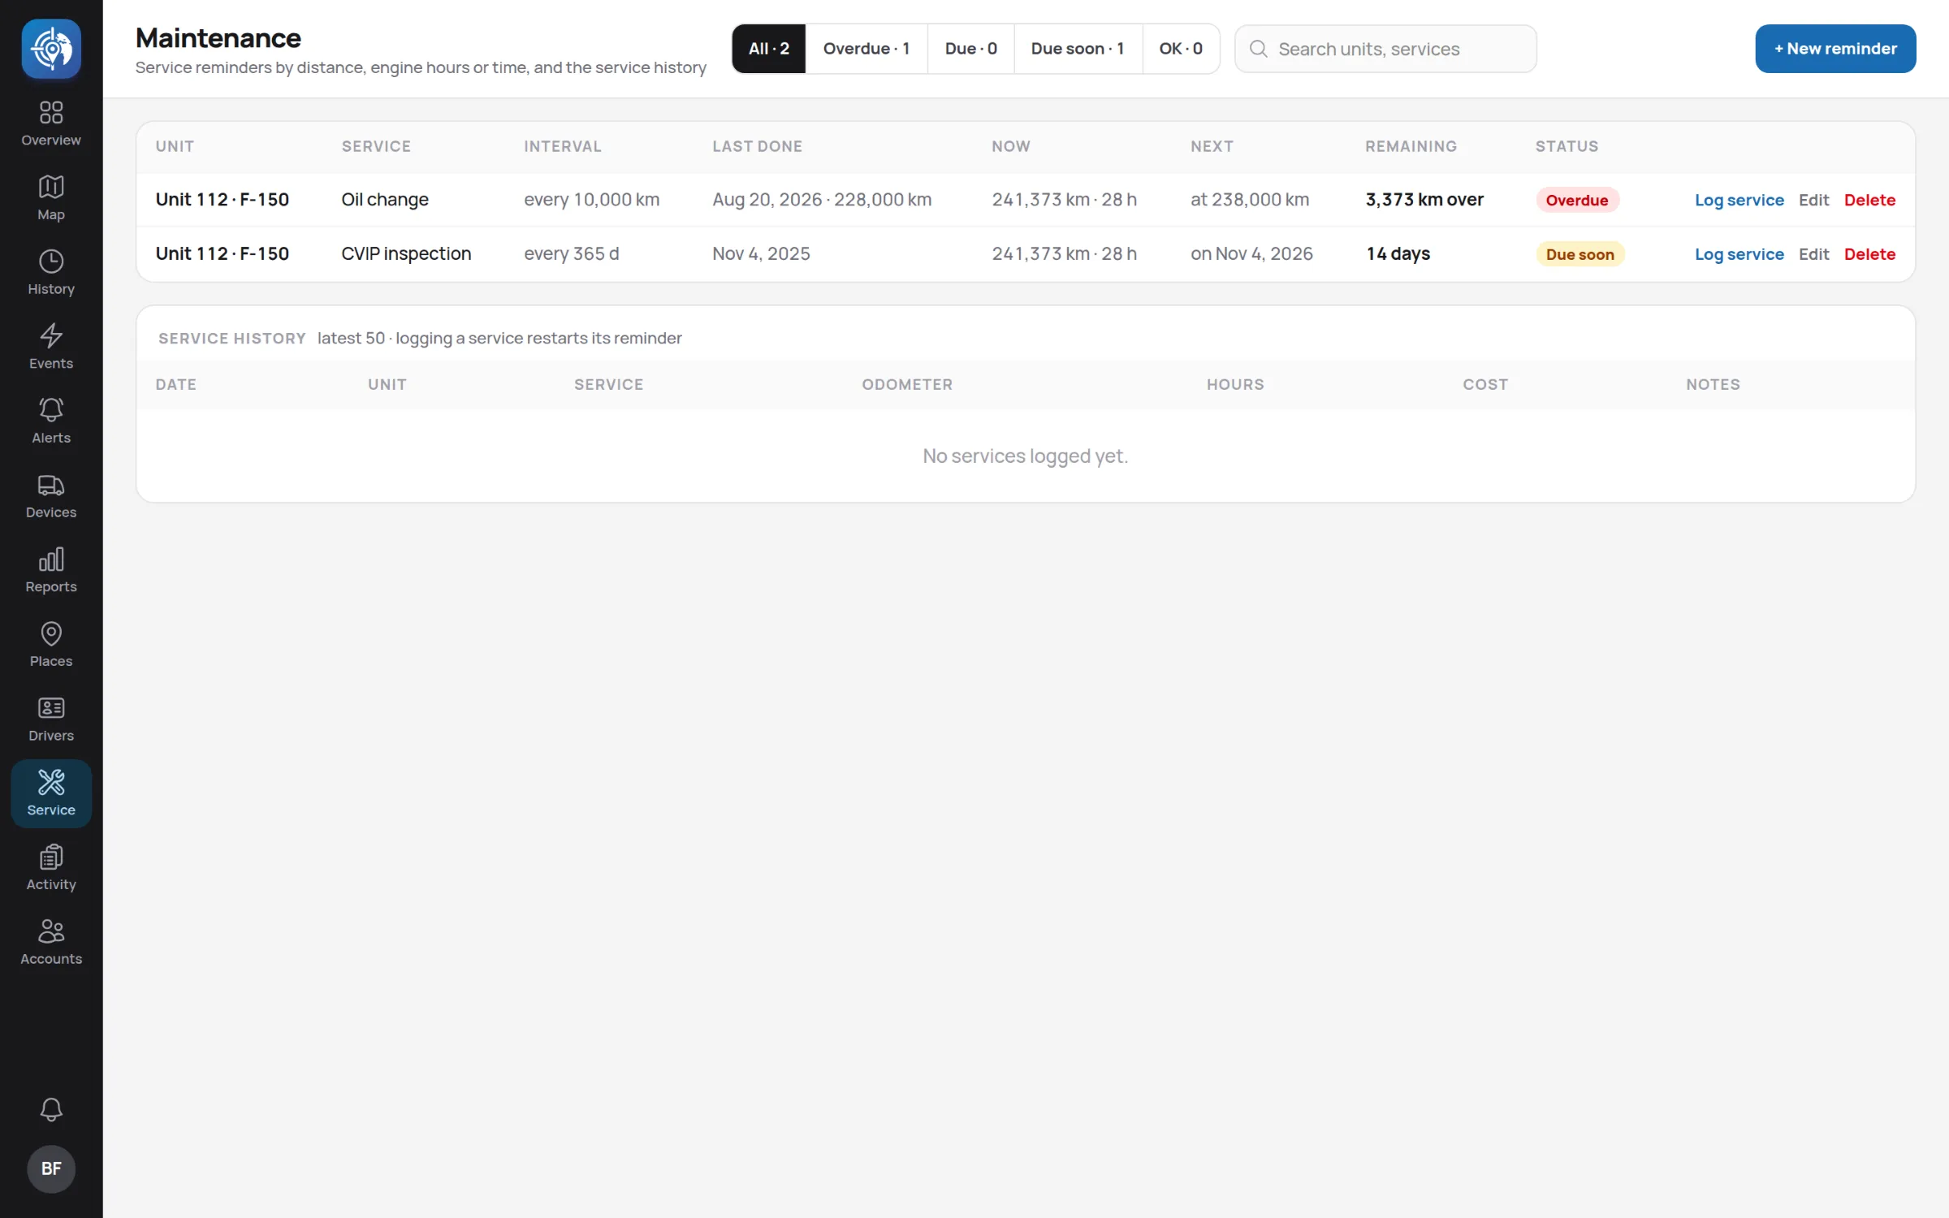Click the '3,373 km over' remaining value
1949x1218 pixels.
click(1424, 200)
